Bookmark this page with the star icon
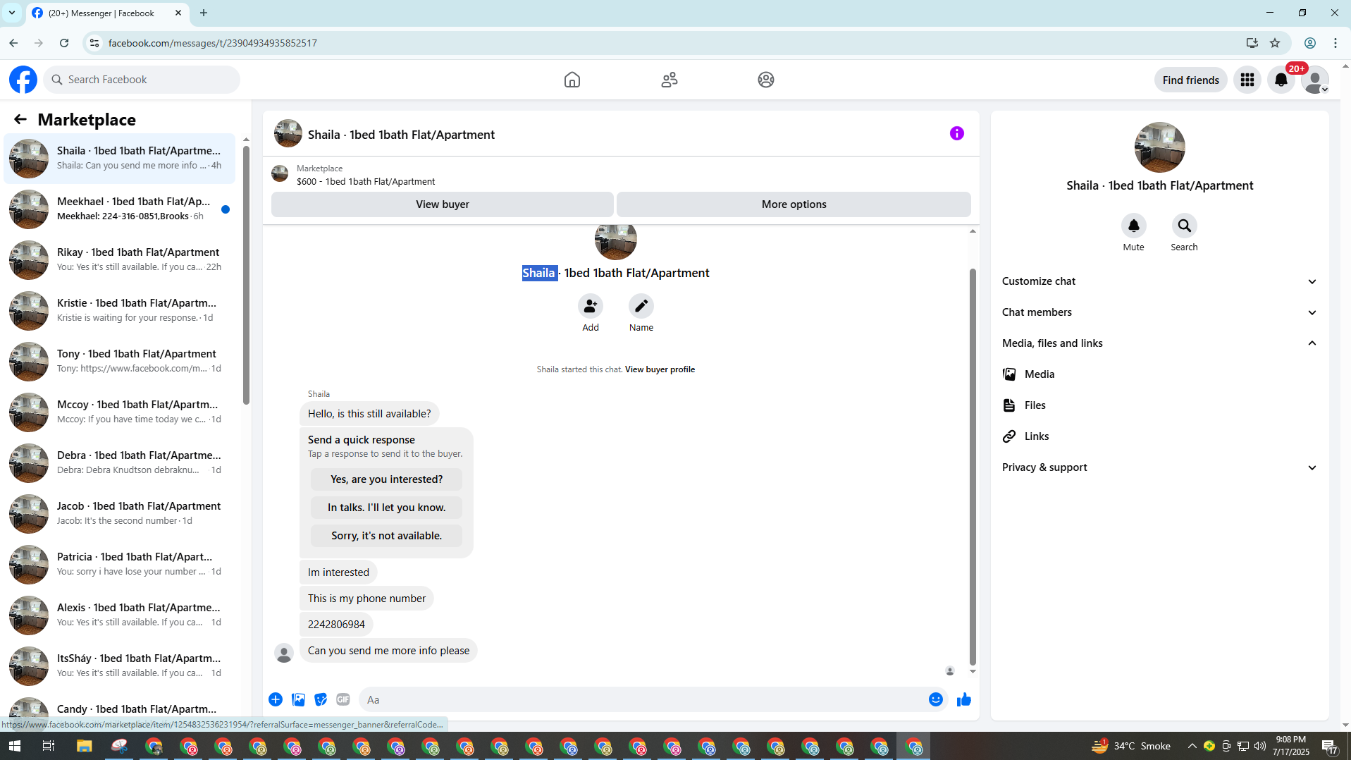Viewport: 1351px width, 760px height. tap(1275, 43)
